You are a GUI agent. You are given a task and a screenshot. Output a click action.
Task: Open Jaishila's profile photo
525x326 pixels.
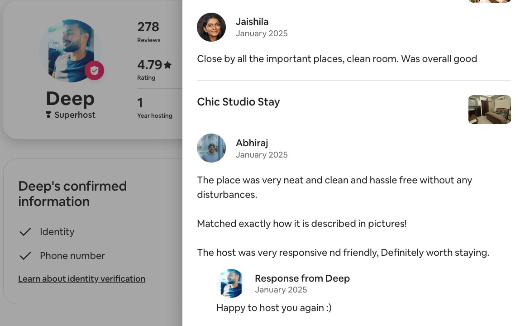point(211,27)
